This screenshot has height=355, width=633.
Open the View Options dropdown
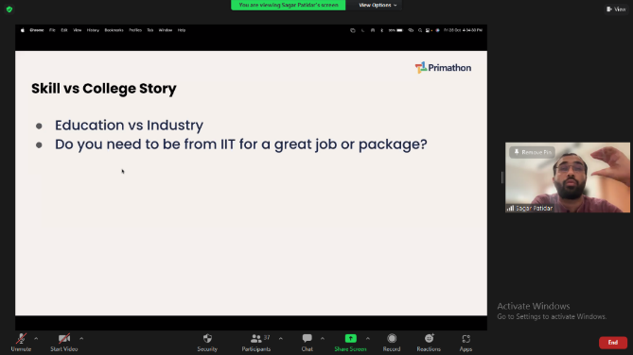coord(378,5)
